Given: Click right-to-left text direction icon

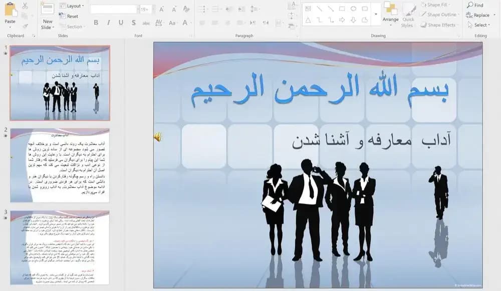Looking at the screenshot, I should (266, 22).
